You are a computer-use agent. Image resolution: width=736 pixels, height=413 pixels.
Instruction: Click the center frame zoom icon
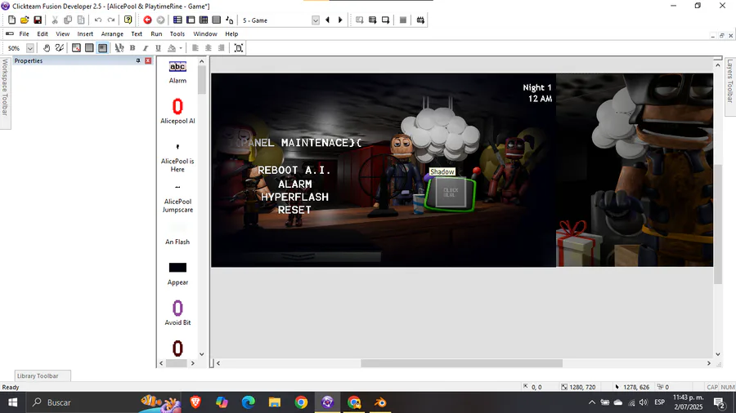click(239, 48)
